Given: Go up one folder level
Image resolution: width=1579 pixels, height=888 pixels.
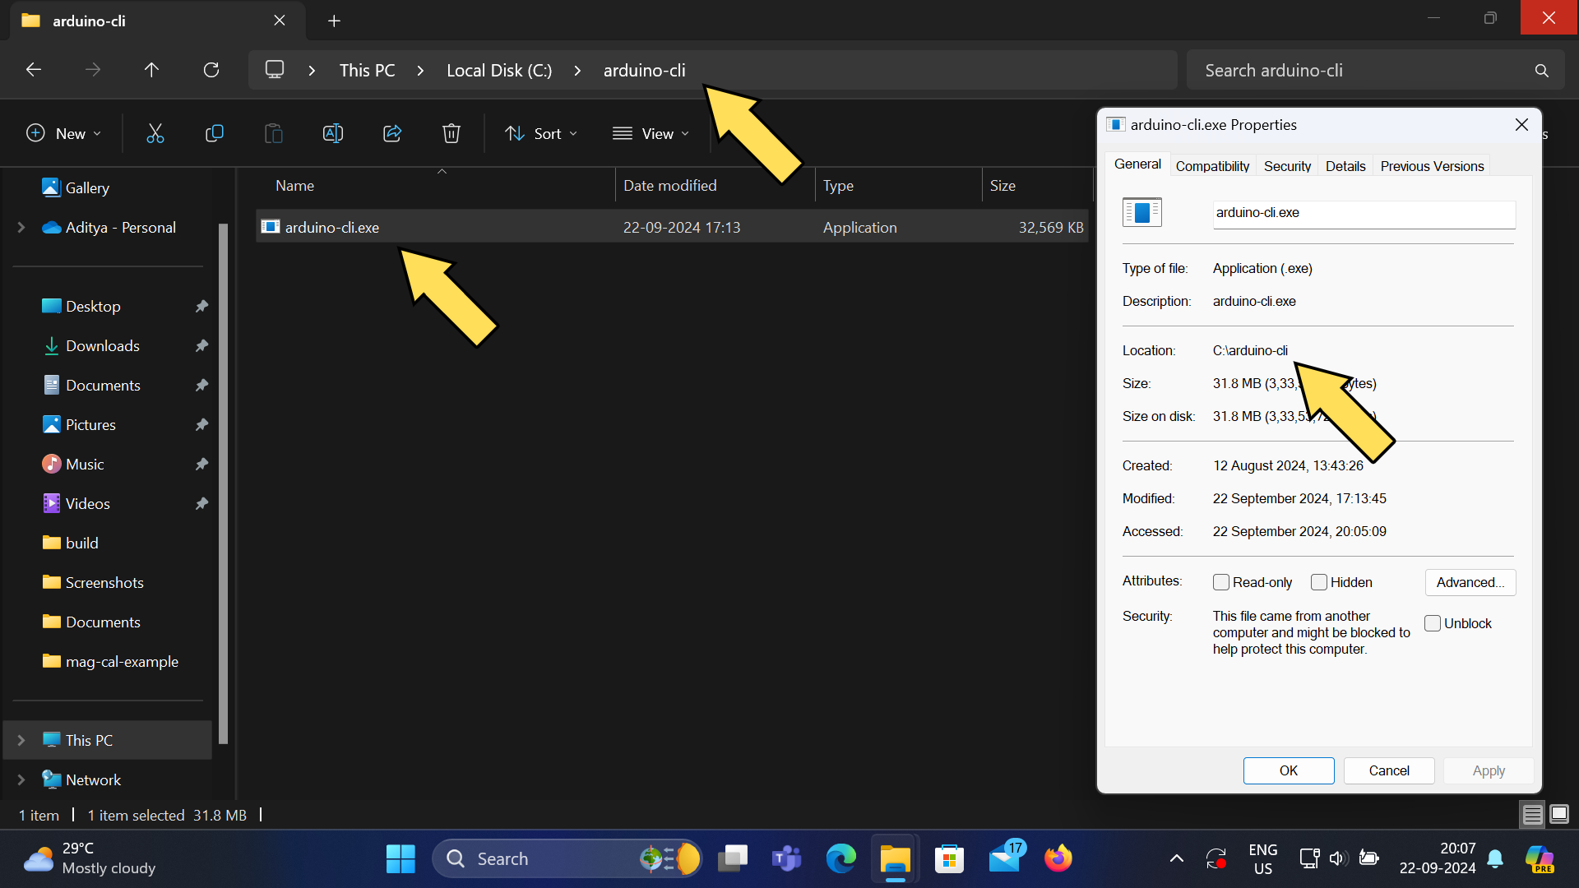Looking at the screenshot, I should (x=151, y=70).
